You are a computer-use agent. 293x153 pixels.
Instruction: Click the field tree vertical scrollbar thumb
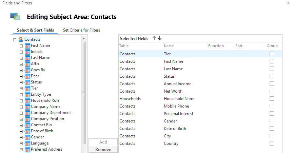pos(83,93)
